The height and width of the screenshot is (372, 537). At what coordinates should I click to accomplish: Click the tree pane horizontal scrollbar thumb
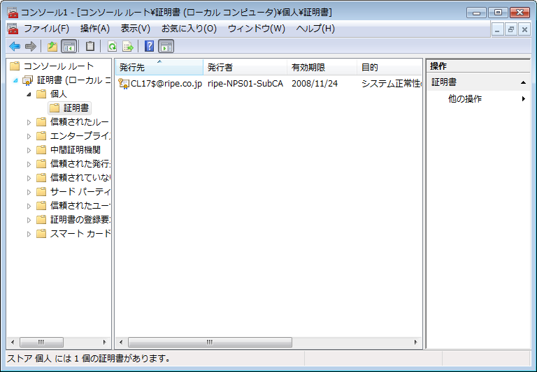coord(41,342)
